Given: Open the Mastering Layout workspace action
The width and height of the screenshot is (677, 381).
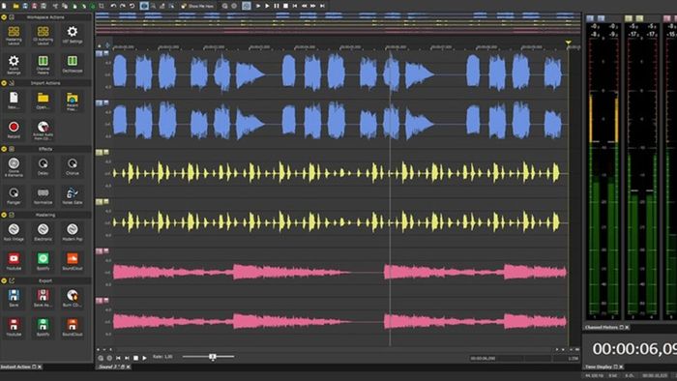Looking at the screenshot, I should (x=14, y=35).
